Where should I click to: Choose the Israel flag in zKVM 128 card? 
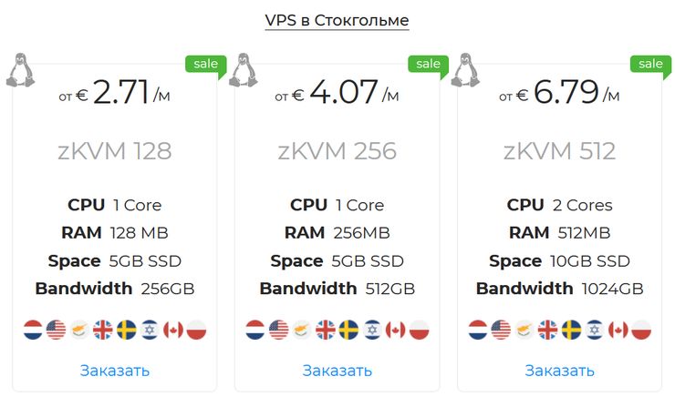150,330
